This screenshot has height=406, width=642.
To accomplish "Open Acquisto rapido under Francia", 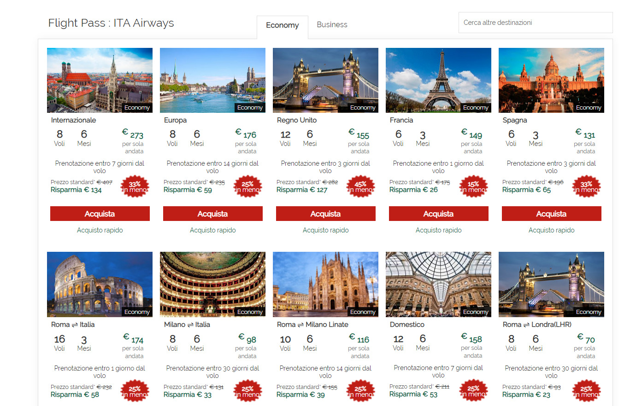I will (x=439, y=230).
